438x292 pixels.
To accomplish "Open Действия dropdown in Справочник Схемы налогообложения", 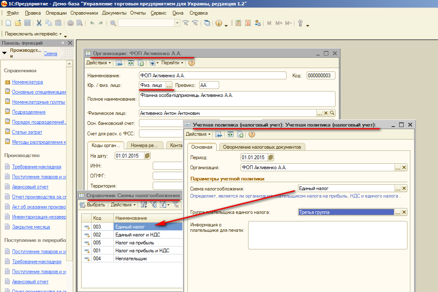I will (123, 205).
